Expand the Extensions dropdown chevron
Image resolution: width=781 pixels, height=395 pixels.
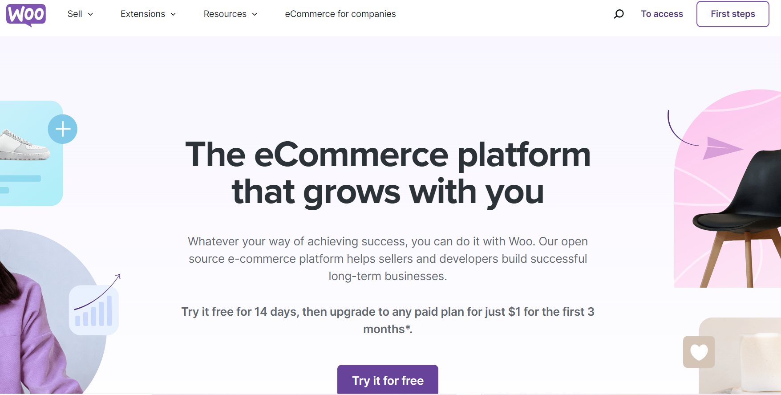(x=173, y=14)
